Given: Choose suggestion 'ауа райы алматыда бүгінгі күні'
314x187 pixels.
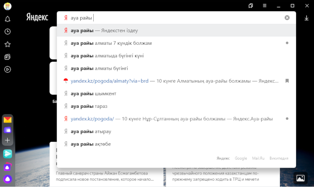Looking at the screenshot, I should click(176, 56).
